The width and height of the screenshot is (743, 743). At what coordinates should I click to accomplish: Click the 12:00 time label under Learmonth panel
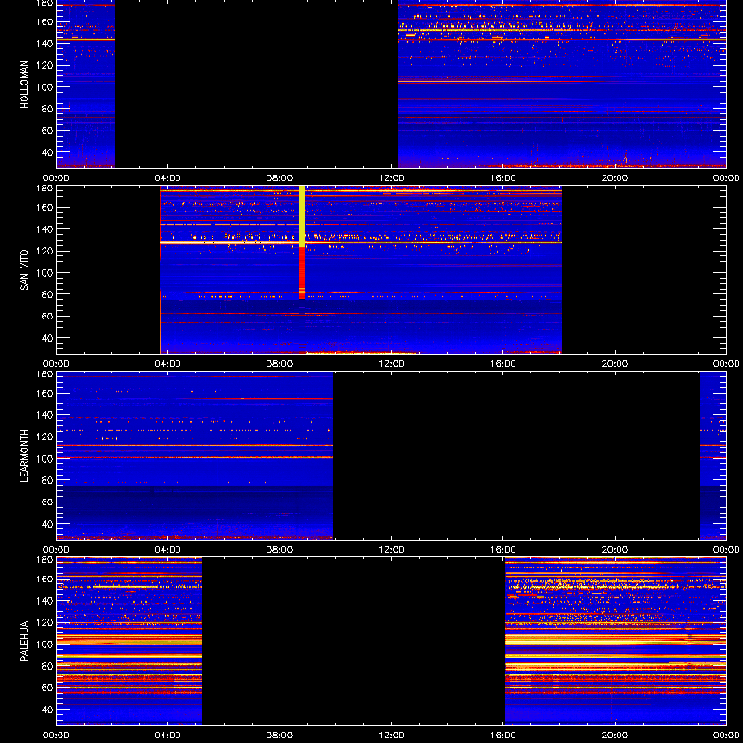pyautogui.click(x=391, y=550)
